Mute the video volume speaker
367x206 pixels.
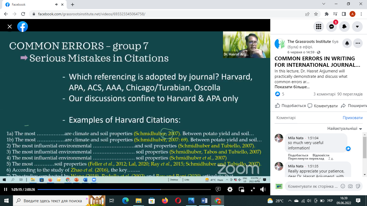(x=263, y=189)
